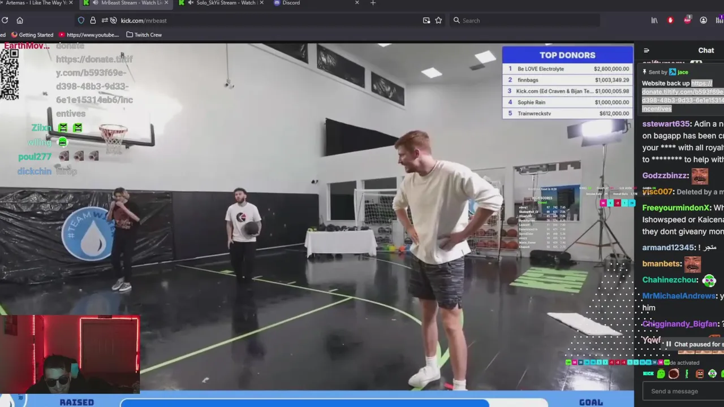Open bmanbets's chat profile
The image size is (724, 407).
[662, 263]
